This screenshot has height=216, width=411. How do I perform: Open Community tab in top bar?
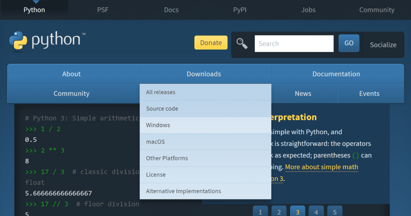tap(376, 10)
